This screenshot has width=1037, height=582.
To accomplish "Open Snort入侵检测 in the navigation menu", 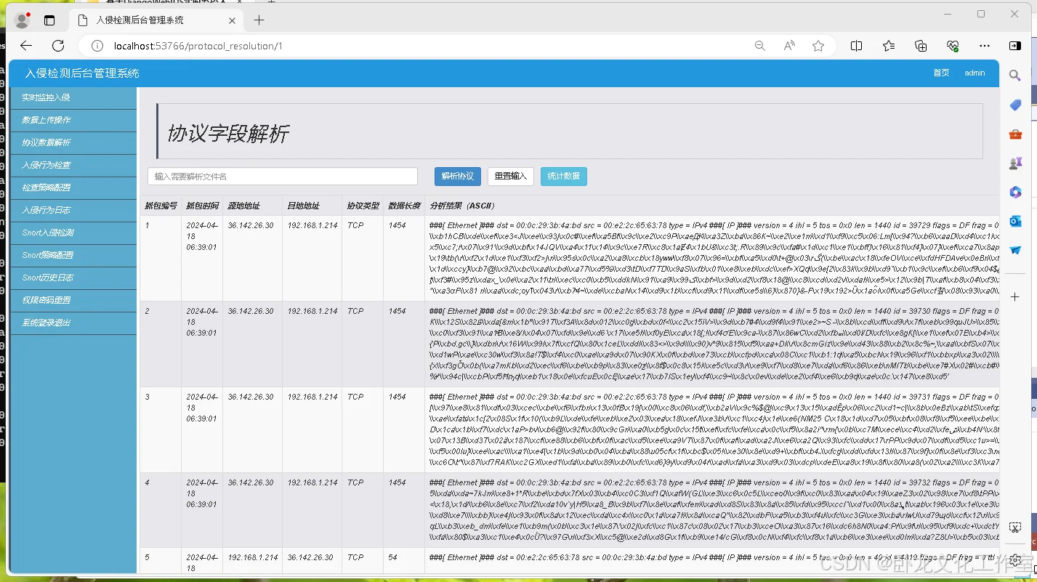I will (x=73, y=232).
